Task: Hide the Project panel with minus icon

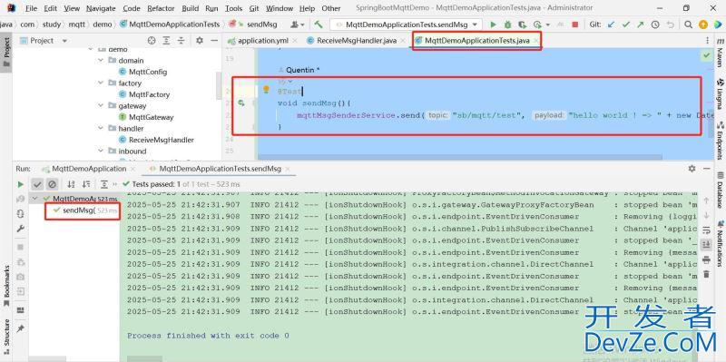Action: (x=214, y=41)
